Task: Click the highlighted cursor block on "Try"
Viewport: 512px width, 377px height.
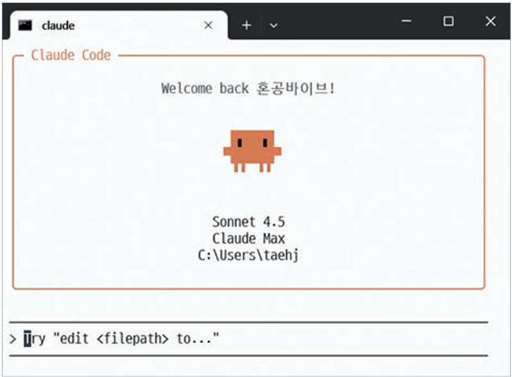Action: tap(28, 339)
